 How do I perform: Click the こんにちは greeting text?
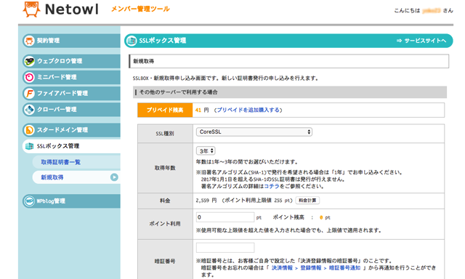pyautogui.click(x=407, y=11)
